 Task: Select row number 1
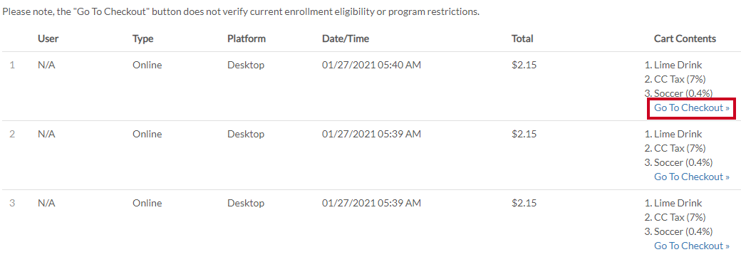tap(12, 65)
